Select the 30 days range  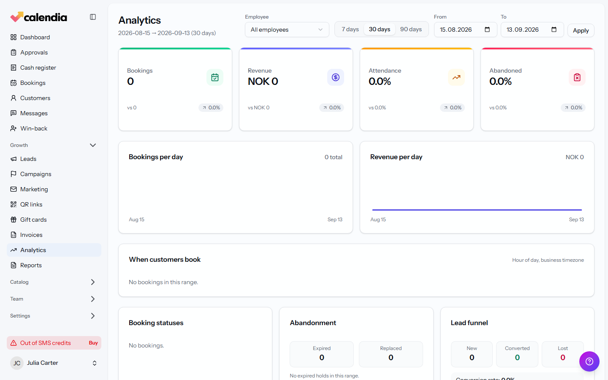380,30
